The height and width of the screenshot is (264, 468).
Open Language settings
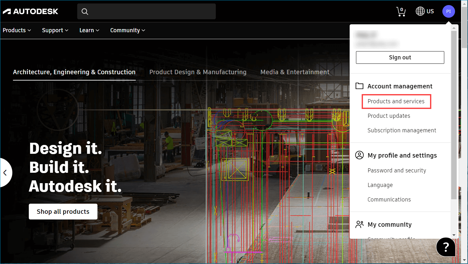(x=380, y=185)
